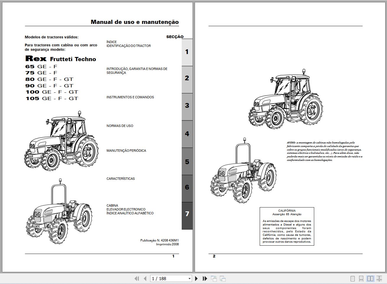Click the '75 GE - F' model line
The height and width of the screenshot is (284, 387).
(41, 73)
